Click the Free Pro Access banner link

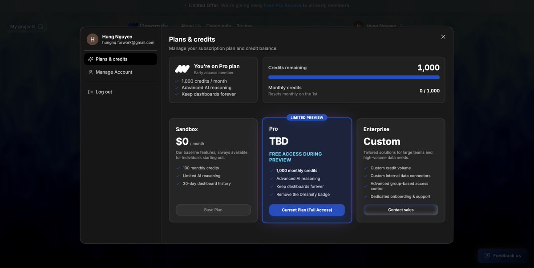click(x=283, y=5)
